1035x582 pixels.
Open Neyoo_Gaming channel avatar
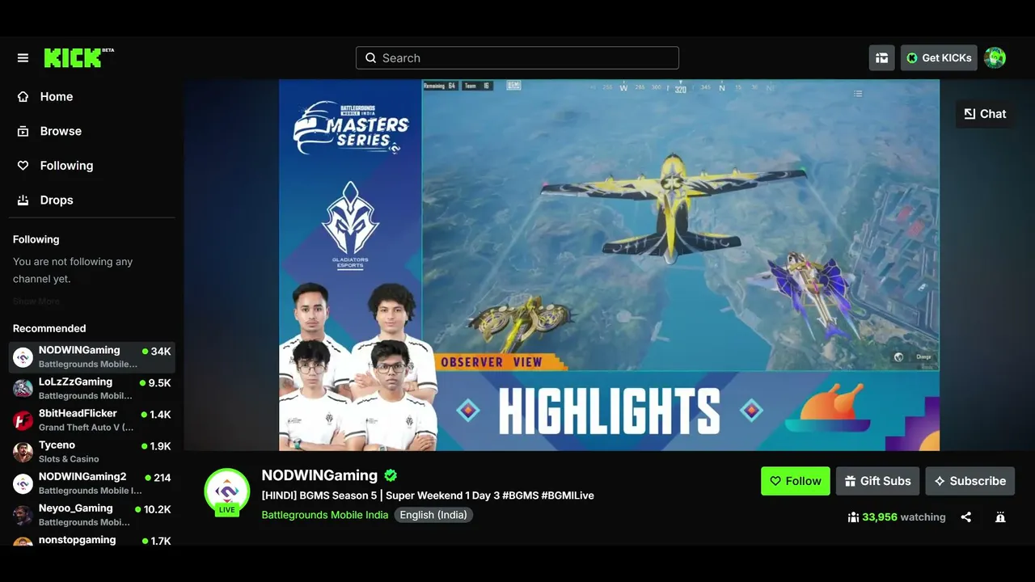coord(23,515)
